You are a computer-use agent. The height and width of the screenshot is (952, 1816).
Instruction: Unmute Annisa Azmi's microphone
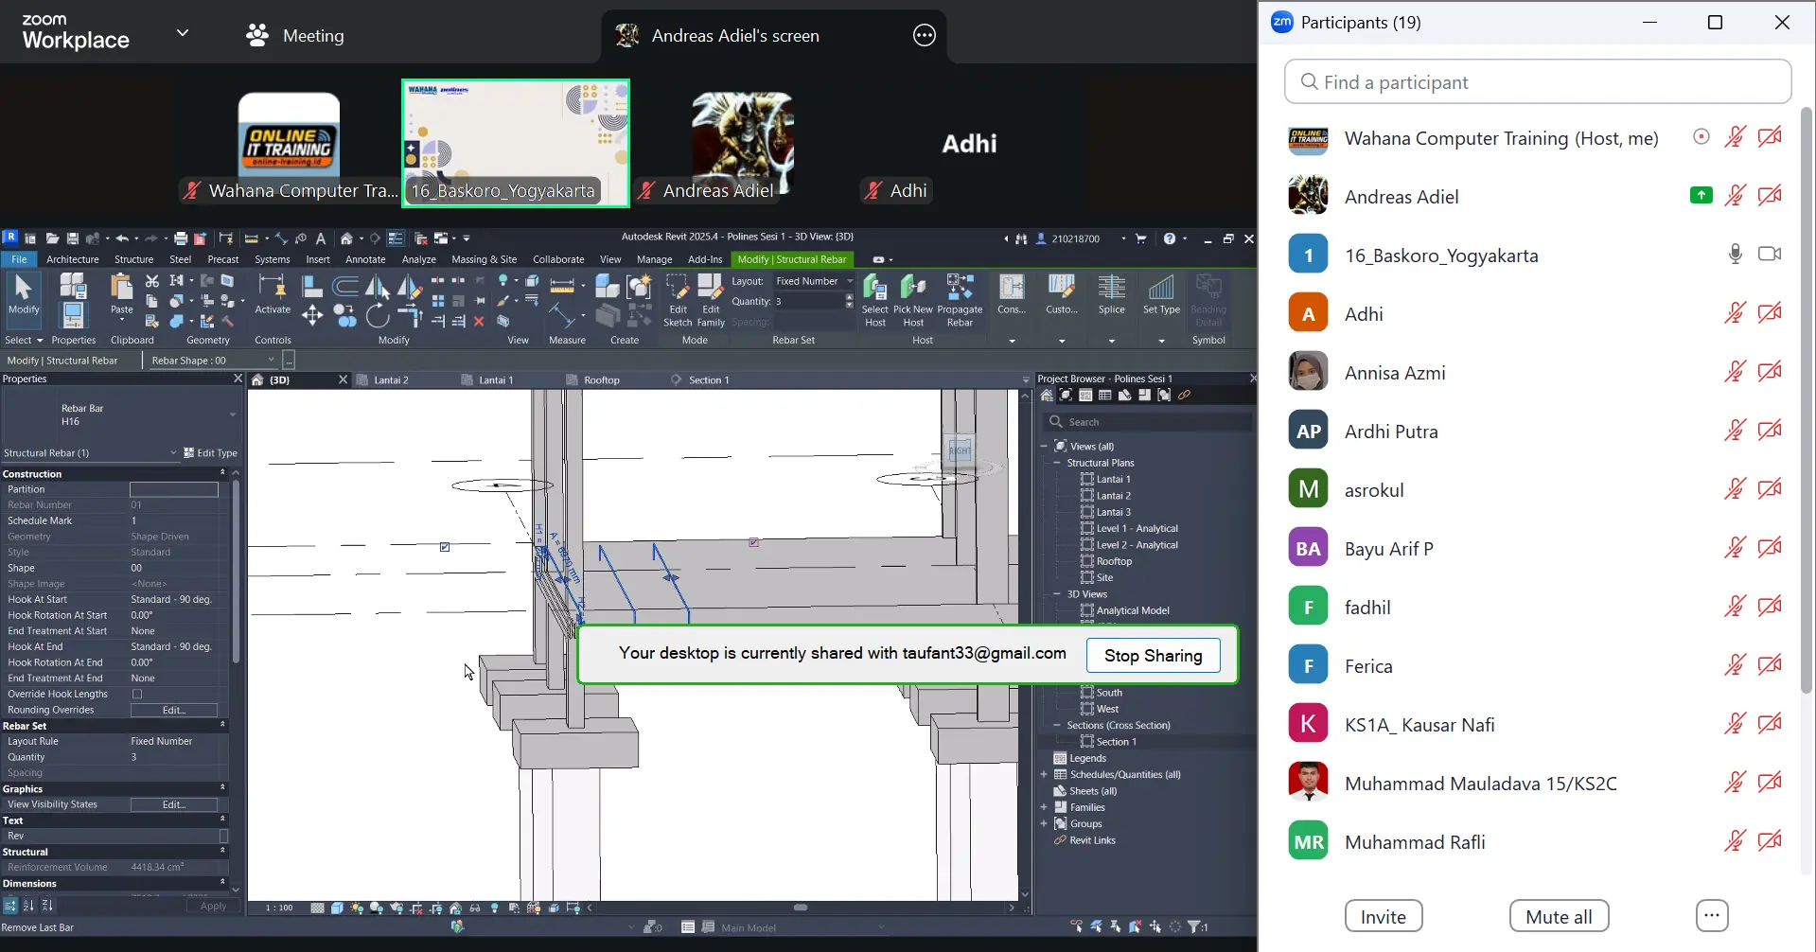pyautogui.click(x=1735, y=372)
